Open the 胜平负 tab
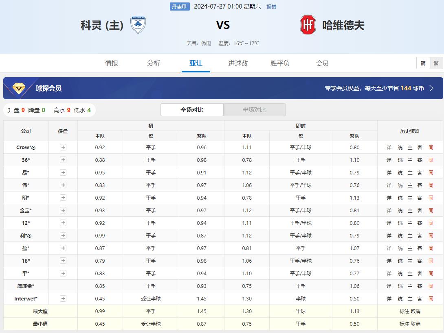This screenshot has width=444, height=333. tap(280, 63)
